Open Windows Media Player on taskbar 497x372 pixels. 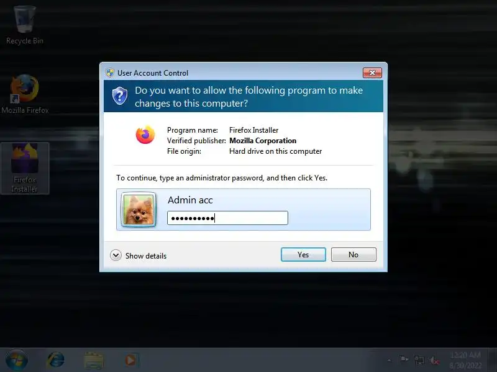(130, 360)
